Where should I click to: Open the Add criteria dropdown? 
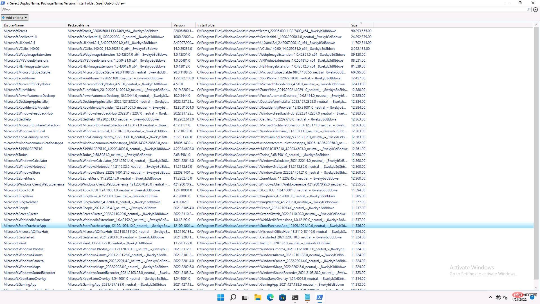coord(15,17)
